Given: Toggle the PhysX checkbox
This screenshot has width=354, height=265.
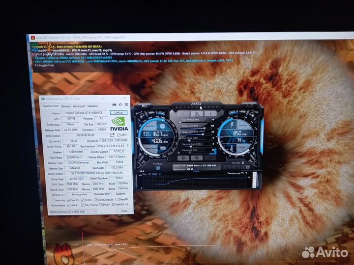Looking at the screenshot, I should click(x=101, y=205).
